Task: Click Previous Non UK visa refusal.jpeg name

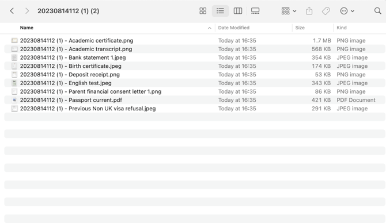Action: pyautogui.click(x=88, y=109)
